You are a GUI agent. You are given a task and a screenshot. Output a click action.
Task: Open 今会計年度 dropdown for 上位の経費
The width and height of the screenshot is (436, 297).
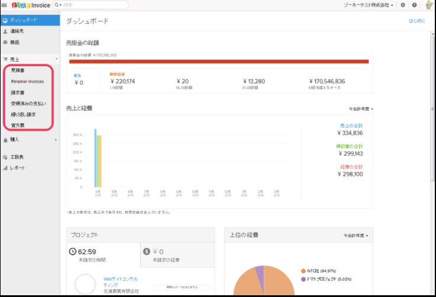click(x=356, y=235)
